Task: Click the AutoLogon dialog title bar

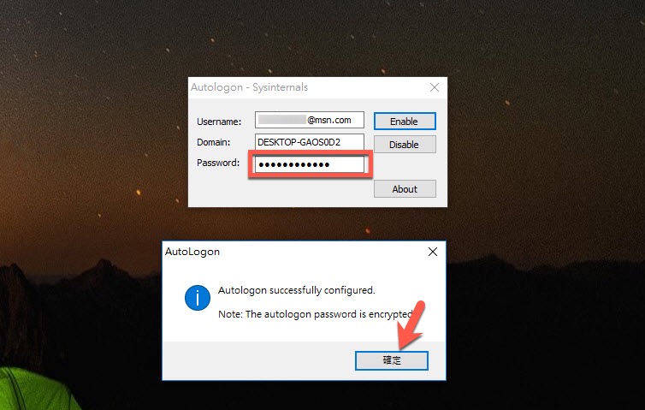Action: (293, 252)
